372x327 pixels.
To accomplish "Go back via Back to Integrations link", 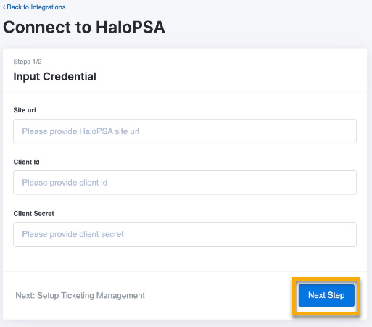I will click(34, 7).
